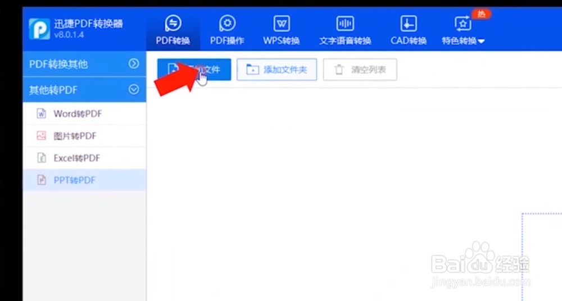Select Word转PDF in the sidebar
The height and width of the screenshot is (301, 562).
pos(84,113)
